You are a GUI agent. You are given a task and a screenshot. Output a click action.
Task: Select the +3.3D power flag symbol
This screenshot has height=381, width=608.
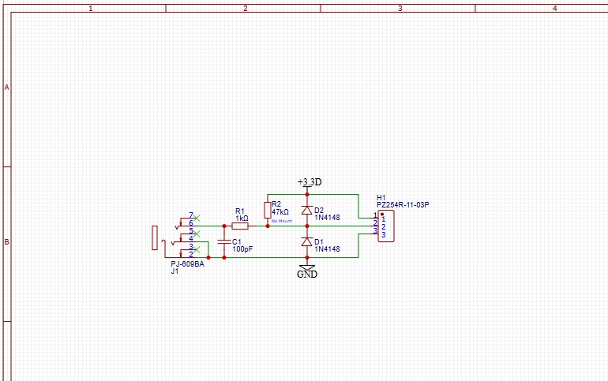[x=307, y=188]
